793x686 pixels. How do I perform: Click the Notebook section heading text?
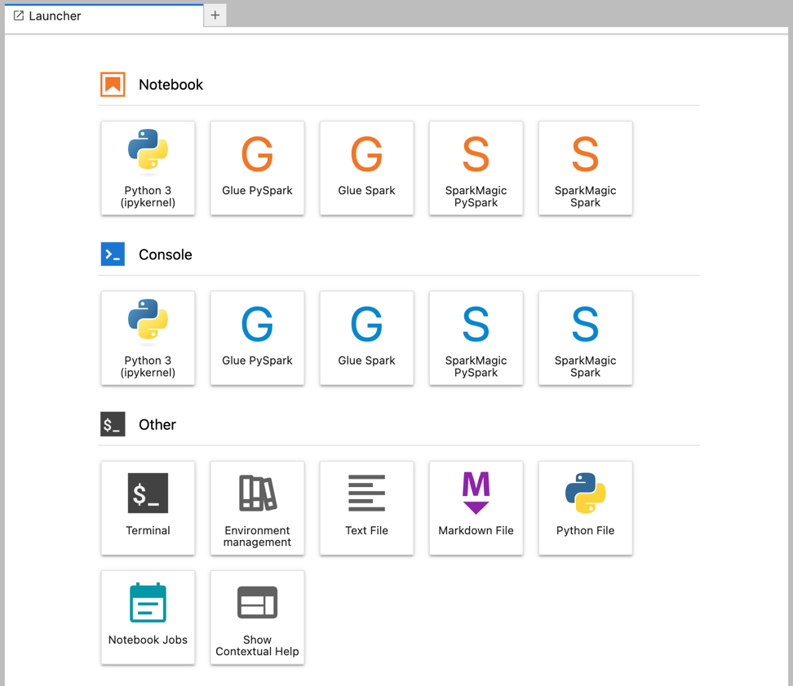click(171, 84)
